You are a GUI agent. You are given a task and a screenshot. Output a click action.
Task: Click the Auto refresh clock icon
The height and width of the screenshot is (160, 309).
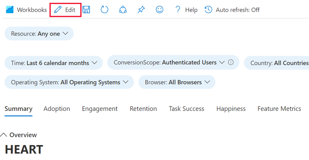tap(208, 10)
